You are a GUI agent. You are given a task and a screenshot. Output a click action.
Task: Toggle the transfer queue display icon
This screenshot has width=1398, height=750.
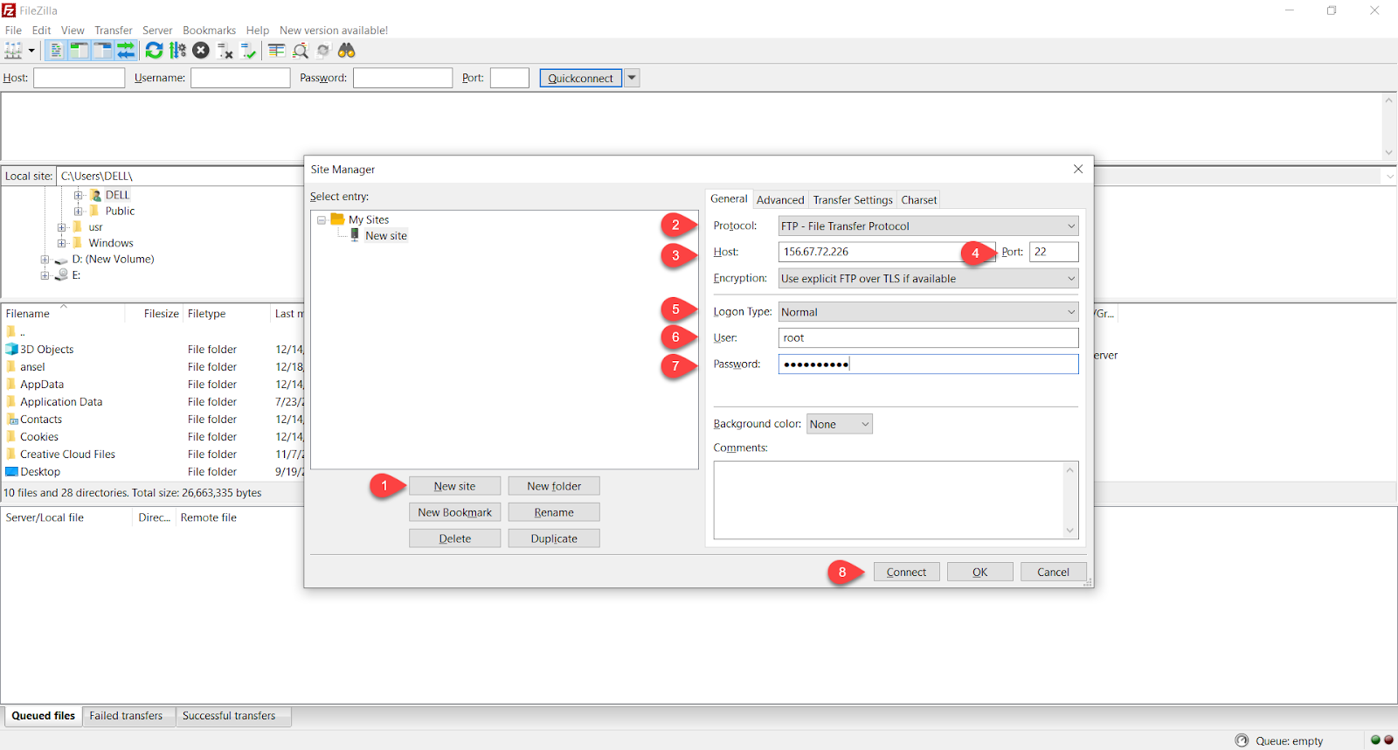[x=126, y=51]
